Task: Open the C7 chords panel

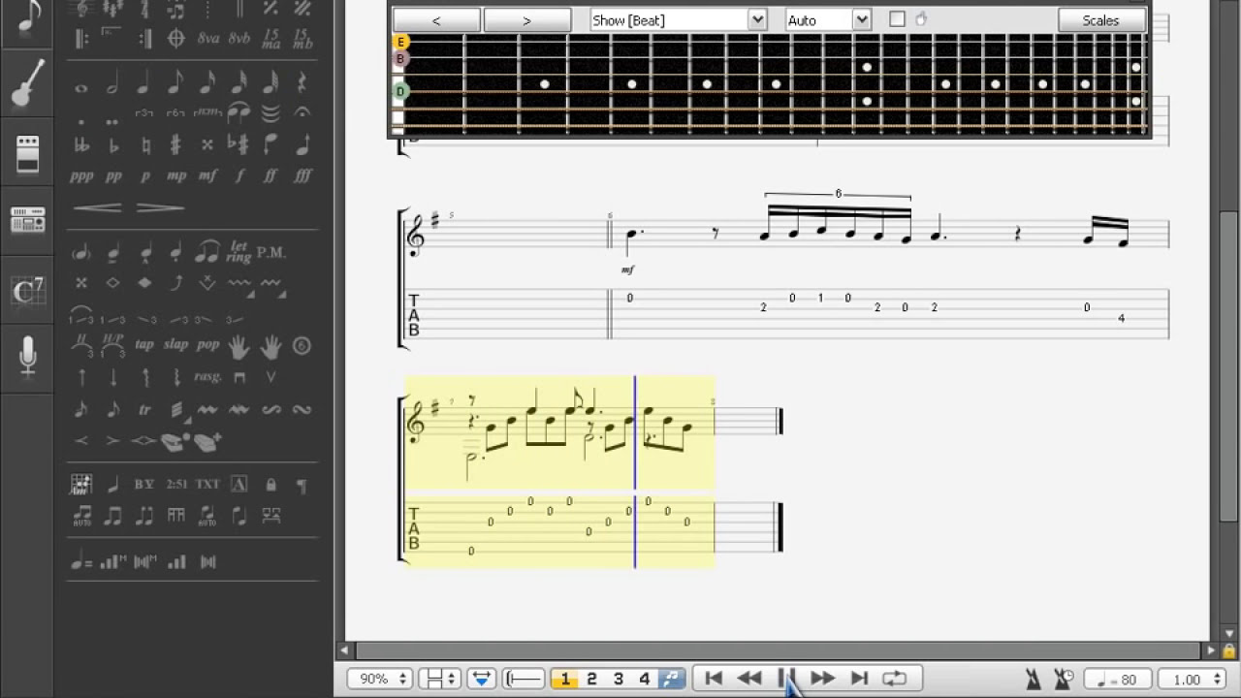Action: 27,290
